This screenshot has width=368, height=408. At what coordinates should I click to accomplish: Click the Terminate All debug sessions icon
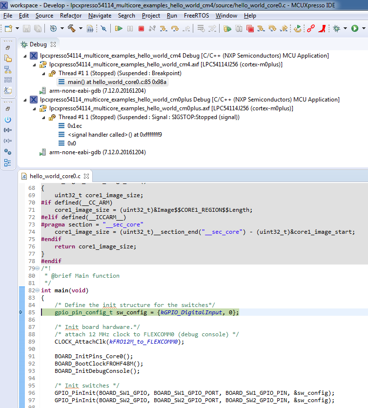[250, 29]
